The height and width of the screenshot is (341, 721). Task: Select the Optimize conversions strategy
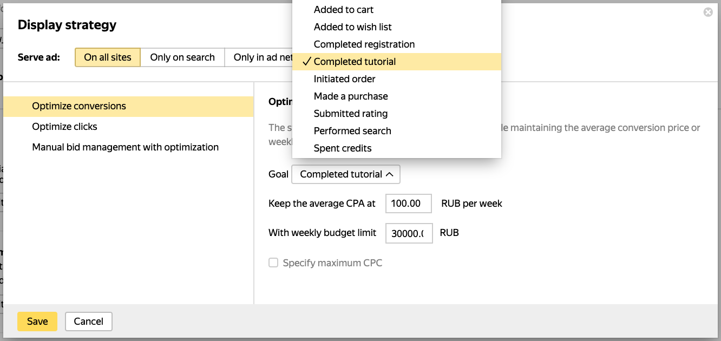(x=78, y=106)
